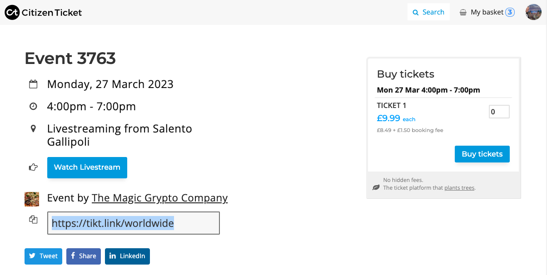Click the Ticket 1 quantity field
The height and width of the screenshot is (275, 547).
[x=499, y=112]
